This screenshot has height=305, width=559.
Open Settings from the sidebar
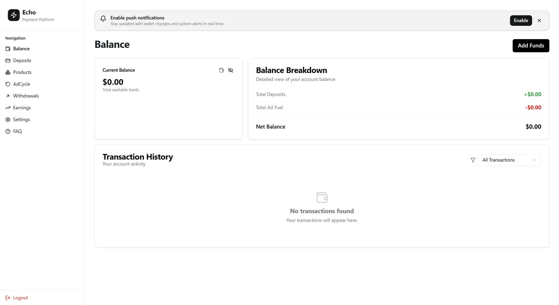tap(42, 119)
